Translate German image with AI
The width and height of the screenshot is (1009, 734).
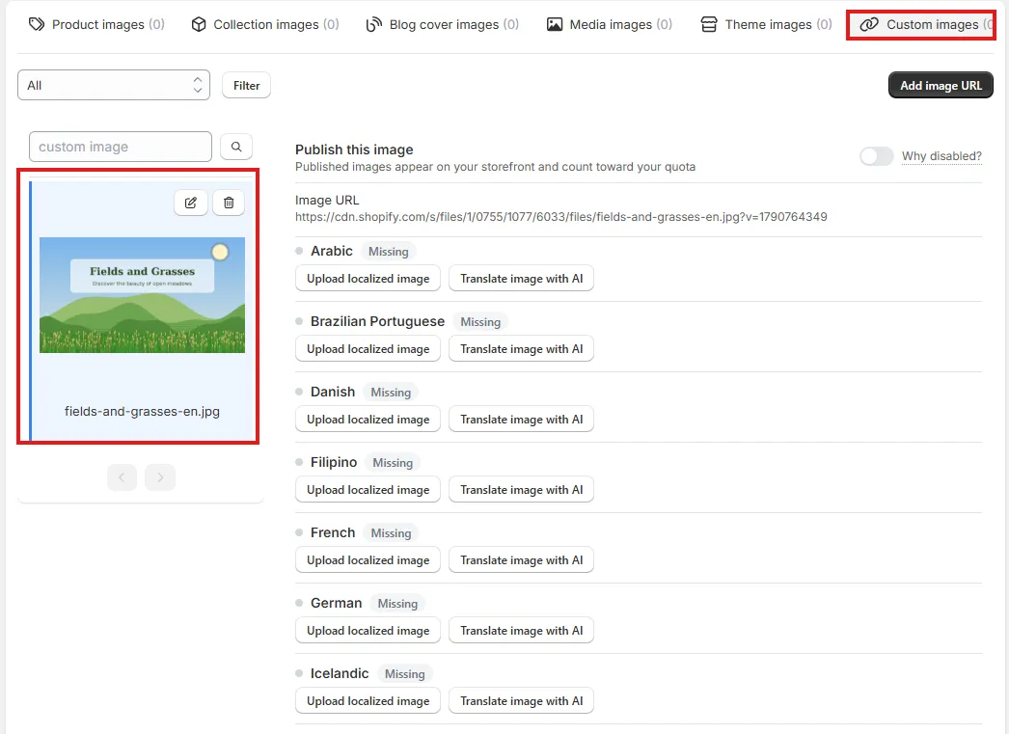click(x=521, y=631)
